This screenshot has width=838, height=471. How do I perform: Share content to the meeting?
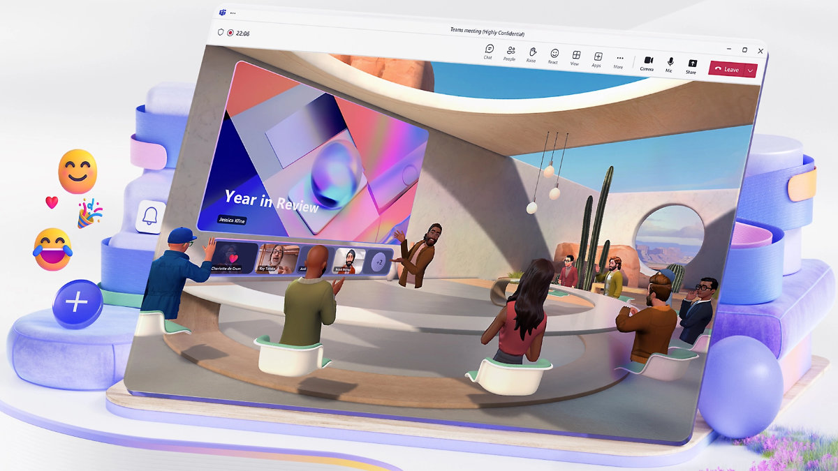coord(691,66)
